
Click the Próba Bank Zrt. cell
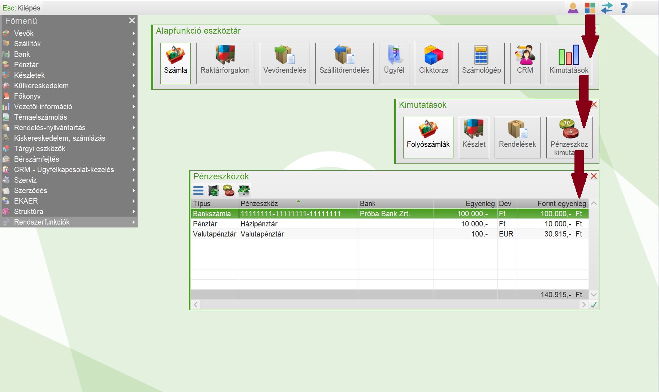396,214
